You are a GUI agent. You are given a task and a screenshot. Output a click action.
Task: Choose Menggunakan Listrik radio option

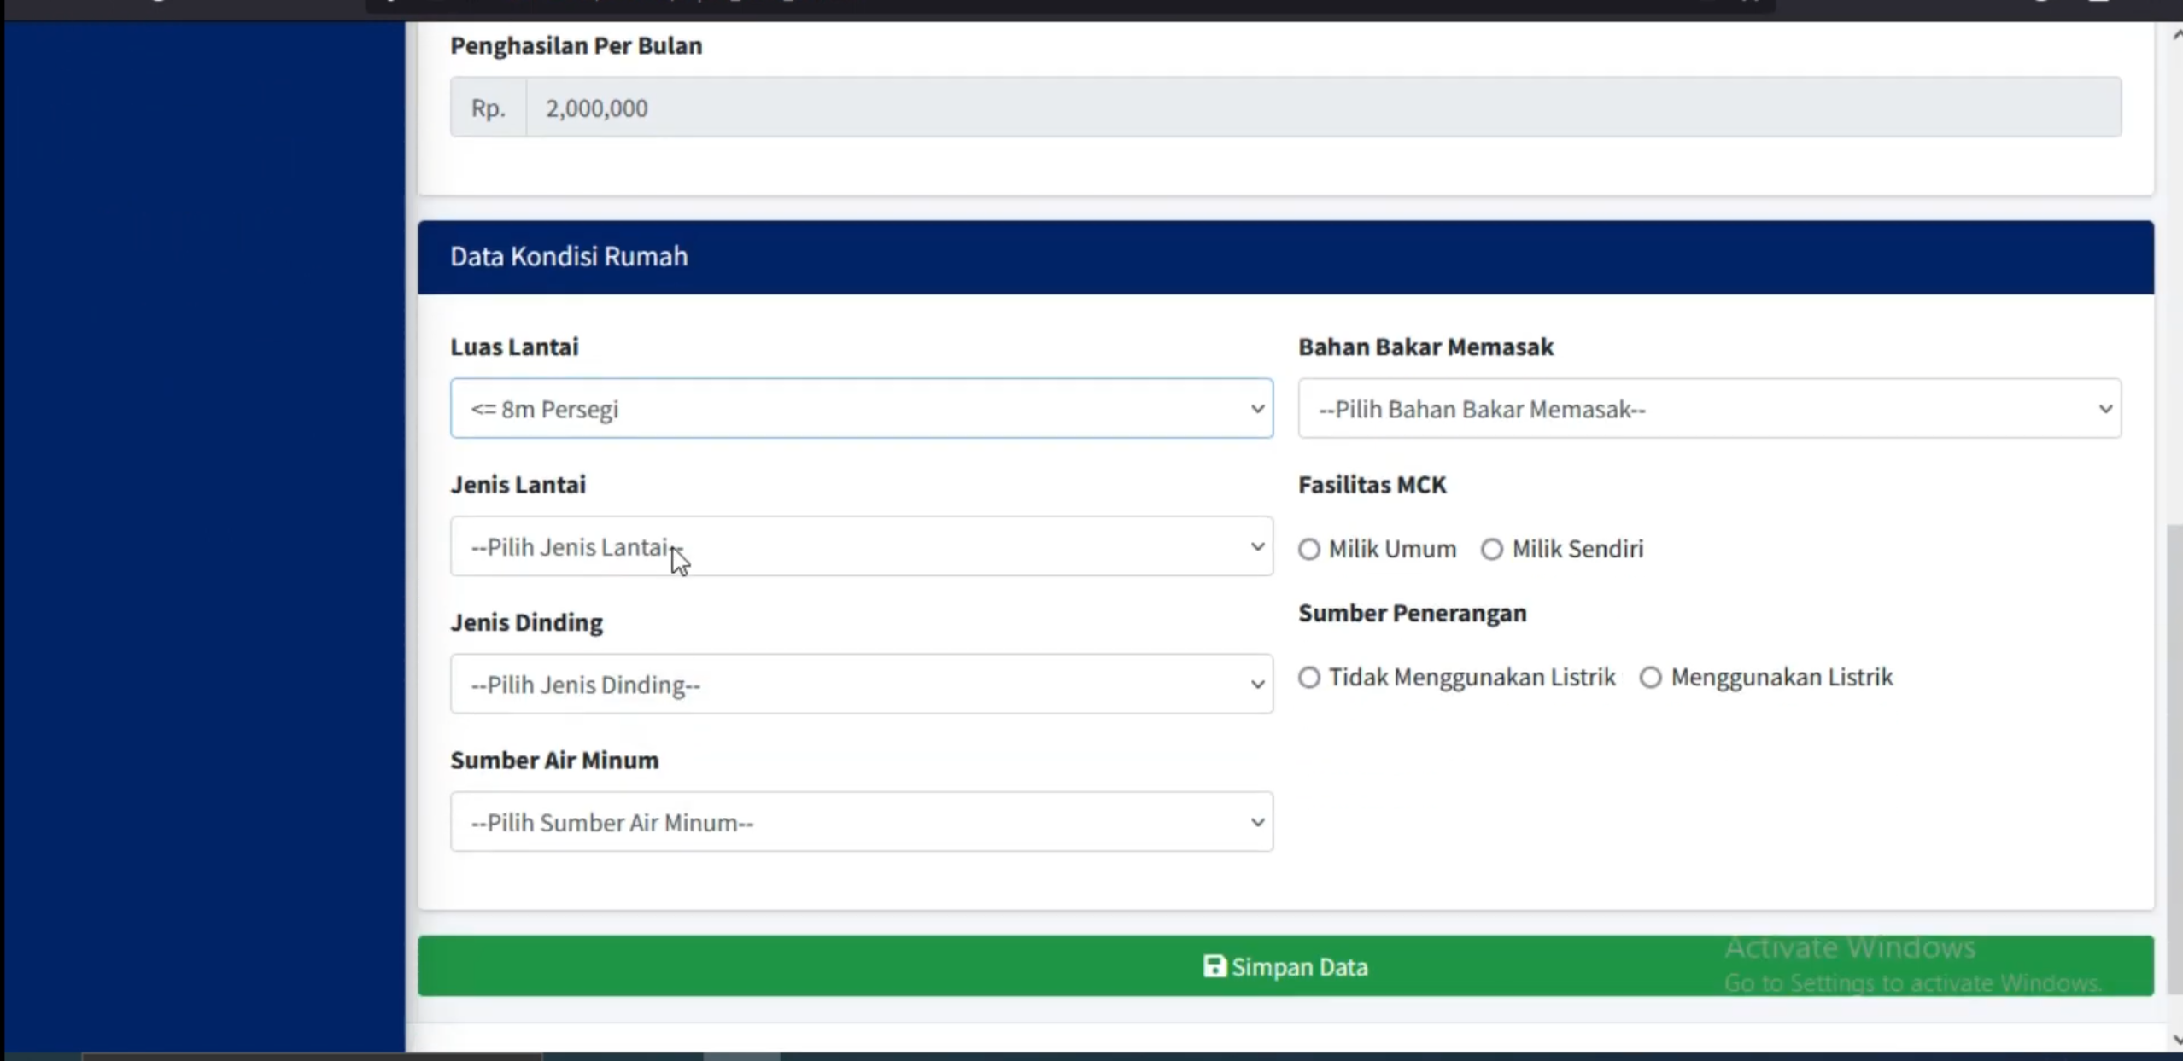[x=1651, y=678]
